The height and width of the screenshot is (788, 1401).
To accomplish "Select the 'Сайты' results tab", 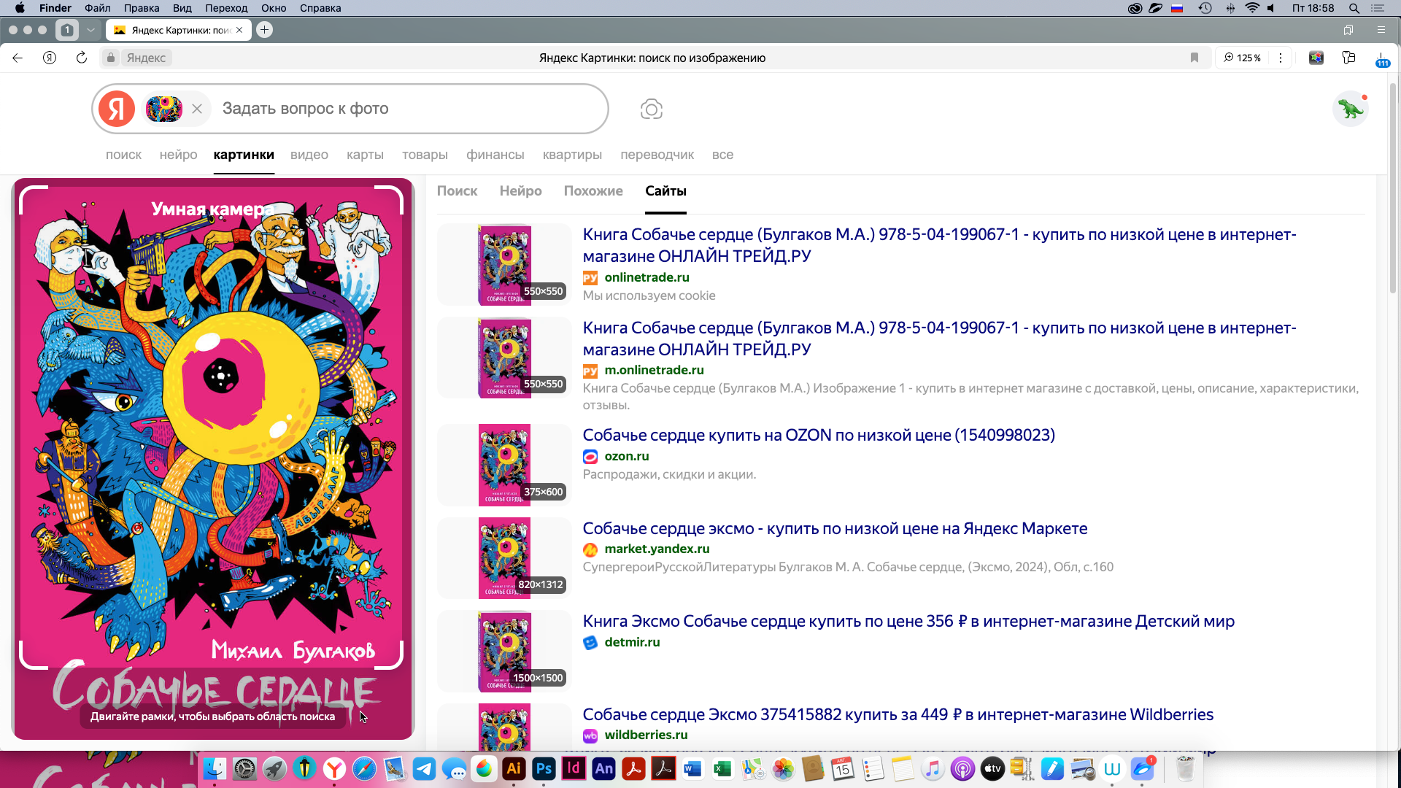I will pyautogui.click(x=665, y=191).
